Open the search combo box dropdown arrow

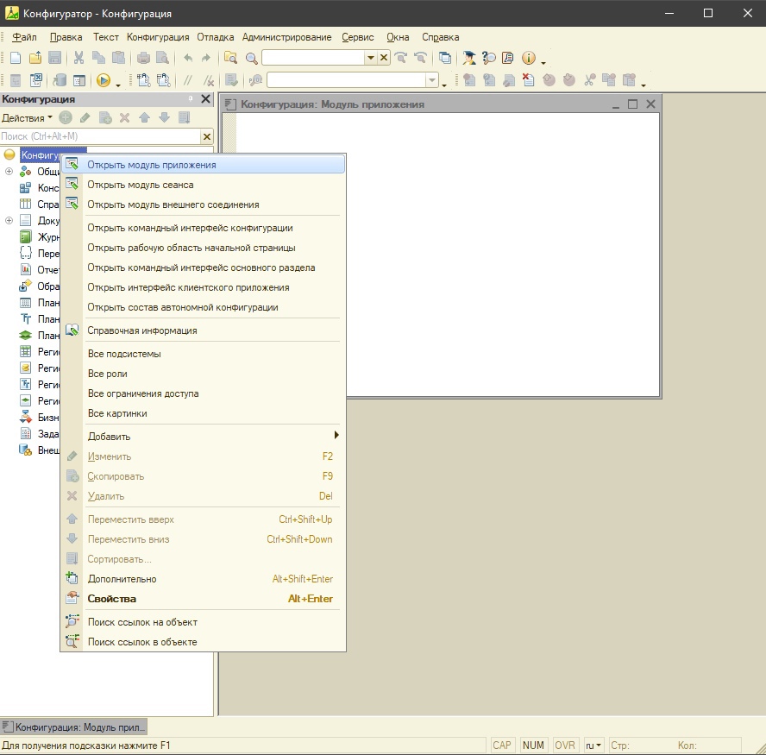coord(371,58)
